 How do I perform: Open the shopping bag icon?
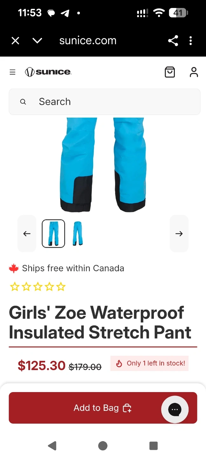[x=170, y=72]
